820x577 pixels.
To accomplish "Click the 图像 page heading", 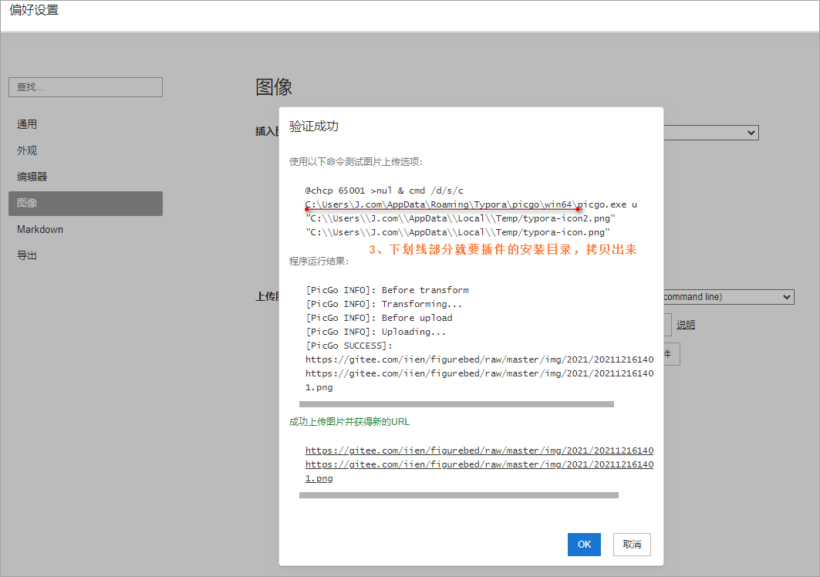I will pos(274,87).
